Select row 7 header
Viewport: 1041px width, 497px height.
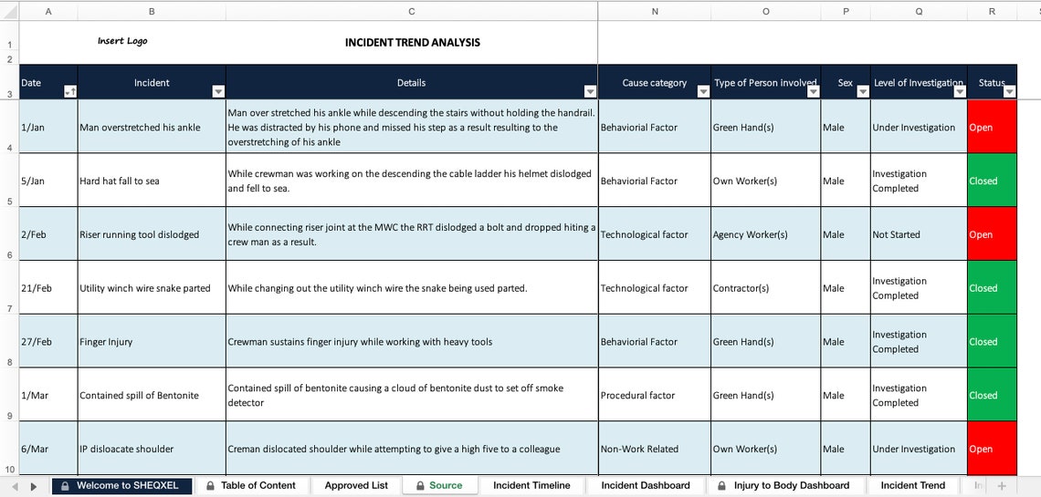[9, 287]
